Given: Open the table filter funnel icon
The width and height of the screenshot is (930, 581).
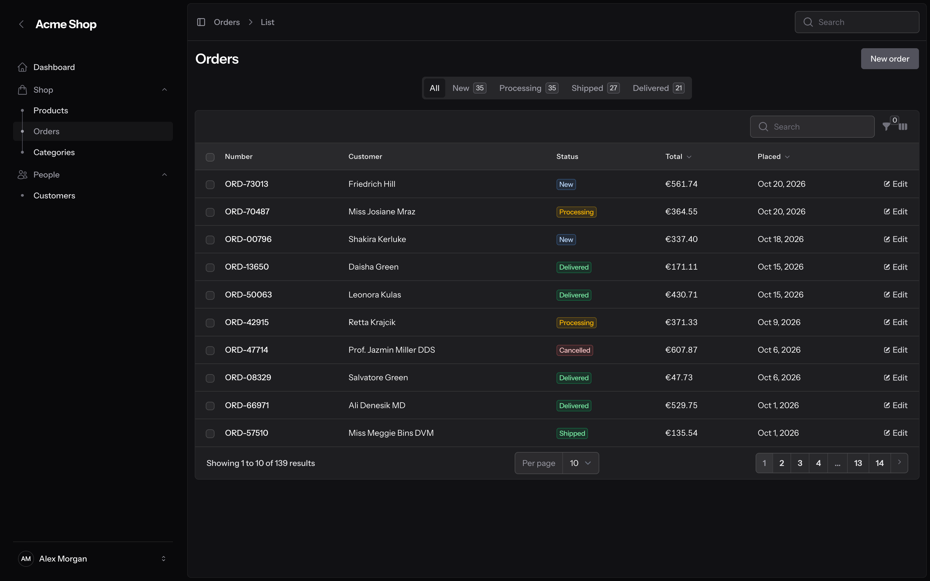Looking at the screenshot, I should coord(886,127).
